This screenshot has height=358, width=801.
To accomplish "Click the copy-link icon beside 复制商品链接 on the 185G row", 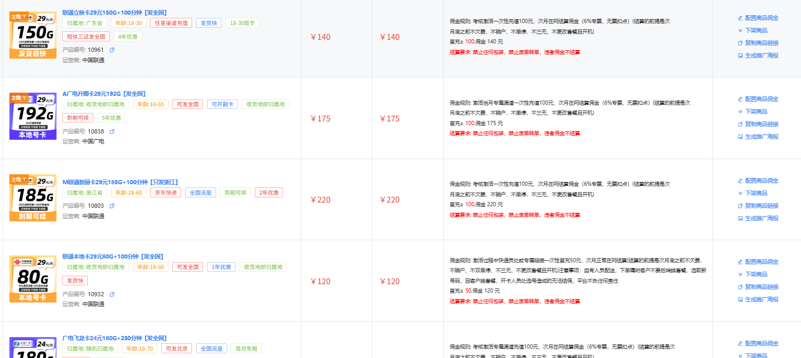I will coord(739,206).
